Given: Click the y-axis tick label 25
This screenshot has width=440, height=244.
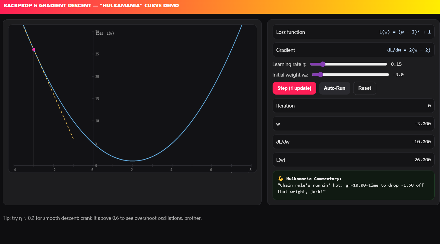Looking at the screenshot, I should [97, 54].
